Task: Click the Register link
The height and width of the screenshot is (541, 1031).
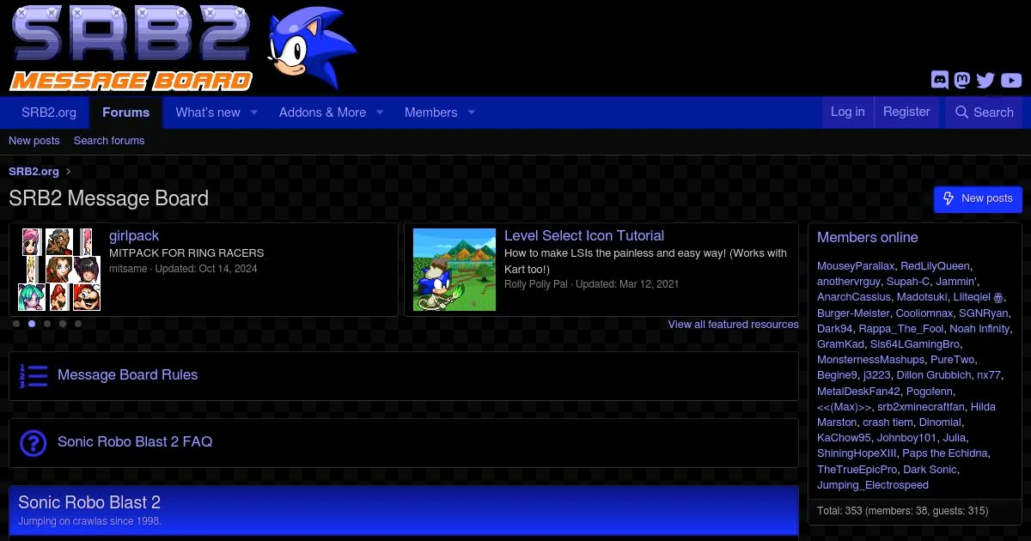Action: pos(906,112)
